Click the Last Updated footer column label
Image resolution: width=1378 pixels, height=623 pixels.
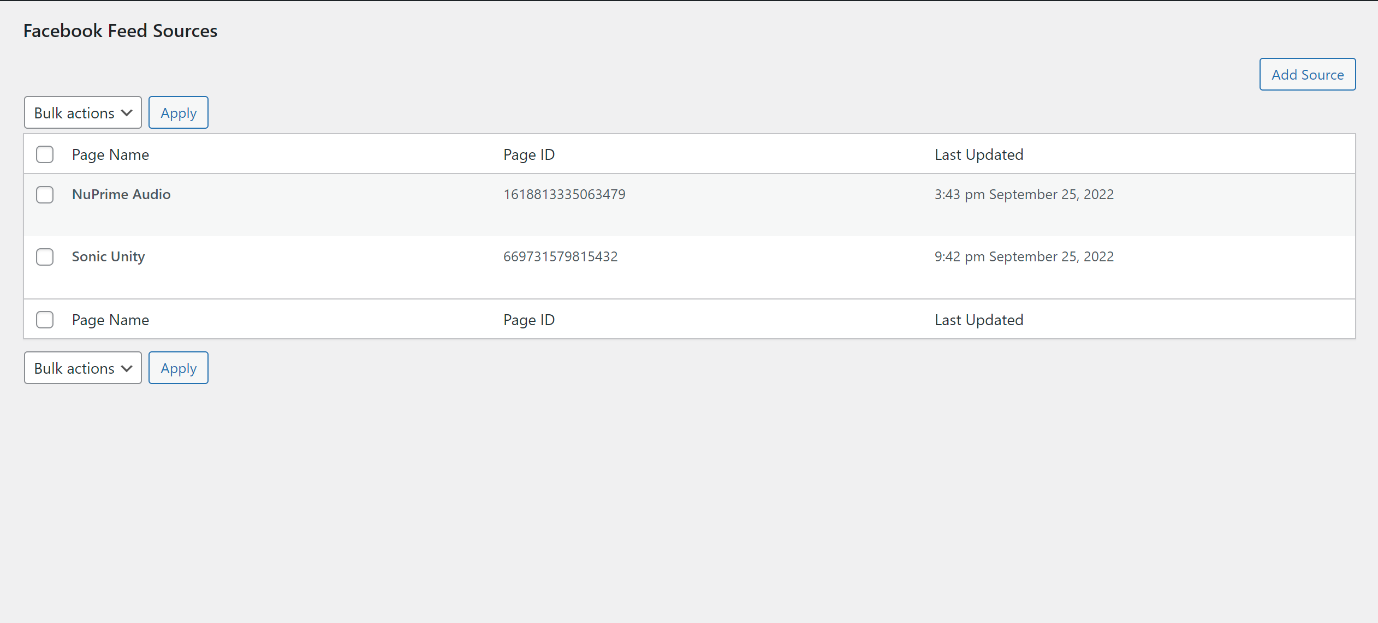pos(979,320)
